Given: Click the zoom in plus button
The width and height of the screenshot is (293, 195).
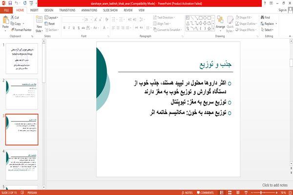Looking at the screenshot, I should pyautogui.click(x=276, y=193).
